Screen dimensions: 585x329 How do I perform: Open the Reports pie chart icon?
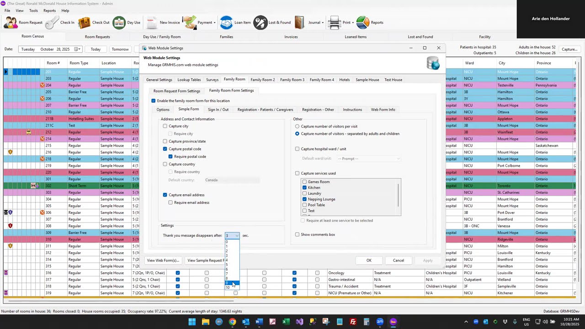[362, 22]
